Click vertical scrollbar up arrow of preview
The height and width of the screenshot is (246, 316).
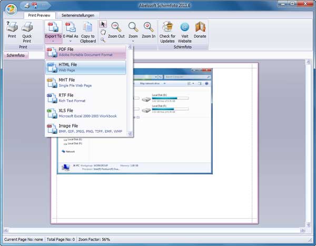pos(308,62)
